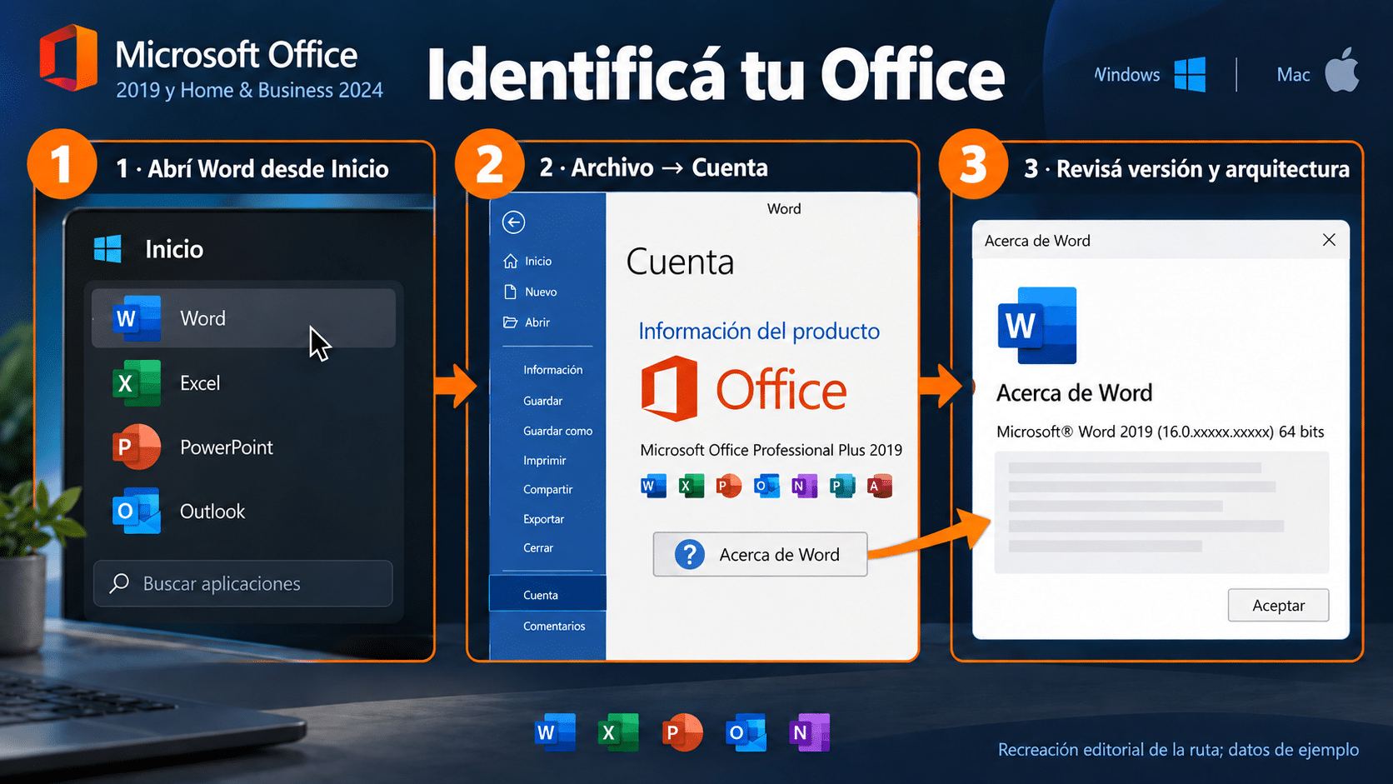Click Aceptar in the Acerca de Word dialog
Viewport: 1393px width, 784px height.
coord(1278,605)
